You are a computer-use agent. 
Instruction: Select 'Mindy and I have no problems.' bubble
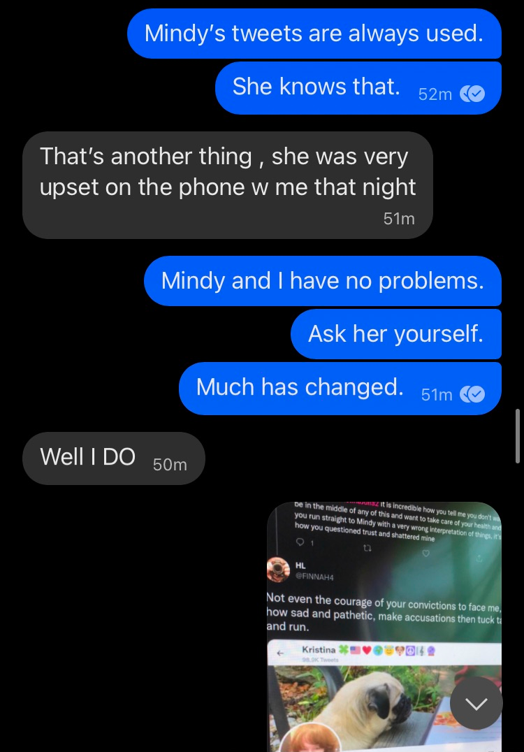pyautogui.click(x=323, y=281)
